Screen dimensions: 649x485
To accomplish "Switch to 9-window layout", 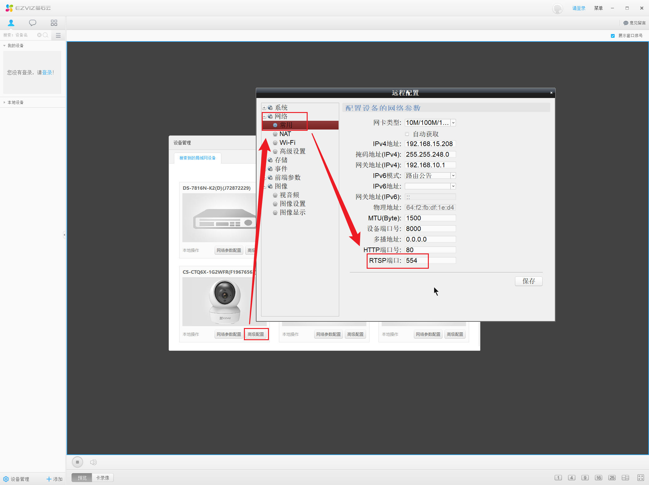I will (585, 478).
